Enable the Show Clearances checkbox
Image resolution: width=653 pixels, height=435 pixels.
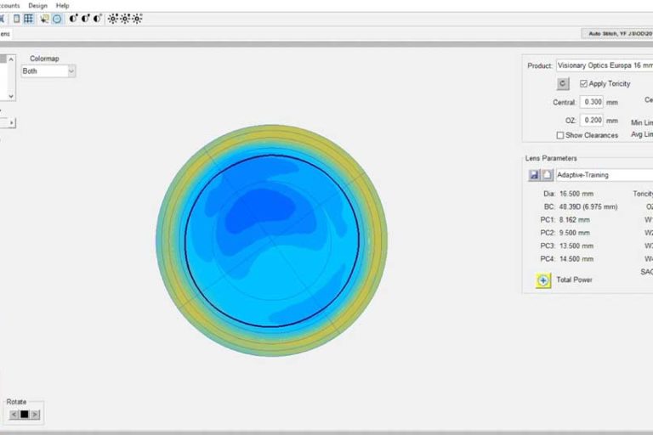coord(560,135)
